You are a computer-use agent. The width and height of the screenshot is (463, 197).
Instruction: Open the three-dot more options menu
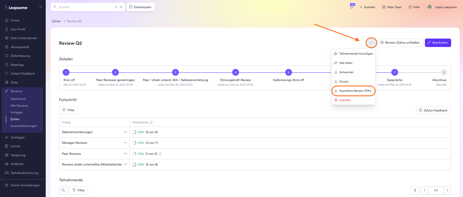coord(371,43)
